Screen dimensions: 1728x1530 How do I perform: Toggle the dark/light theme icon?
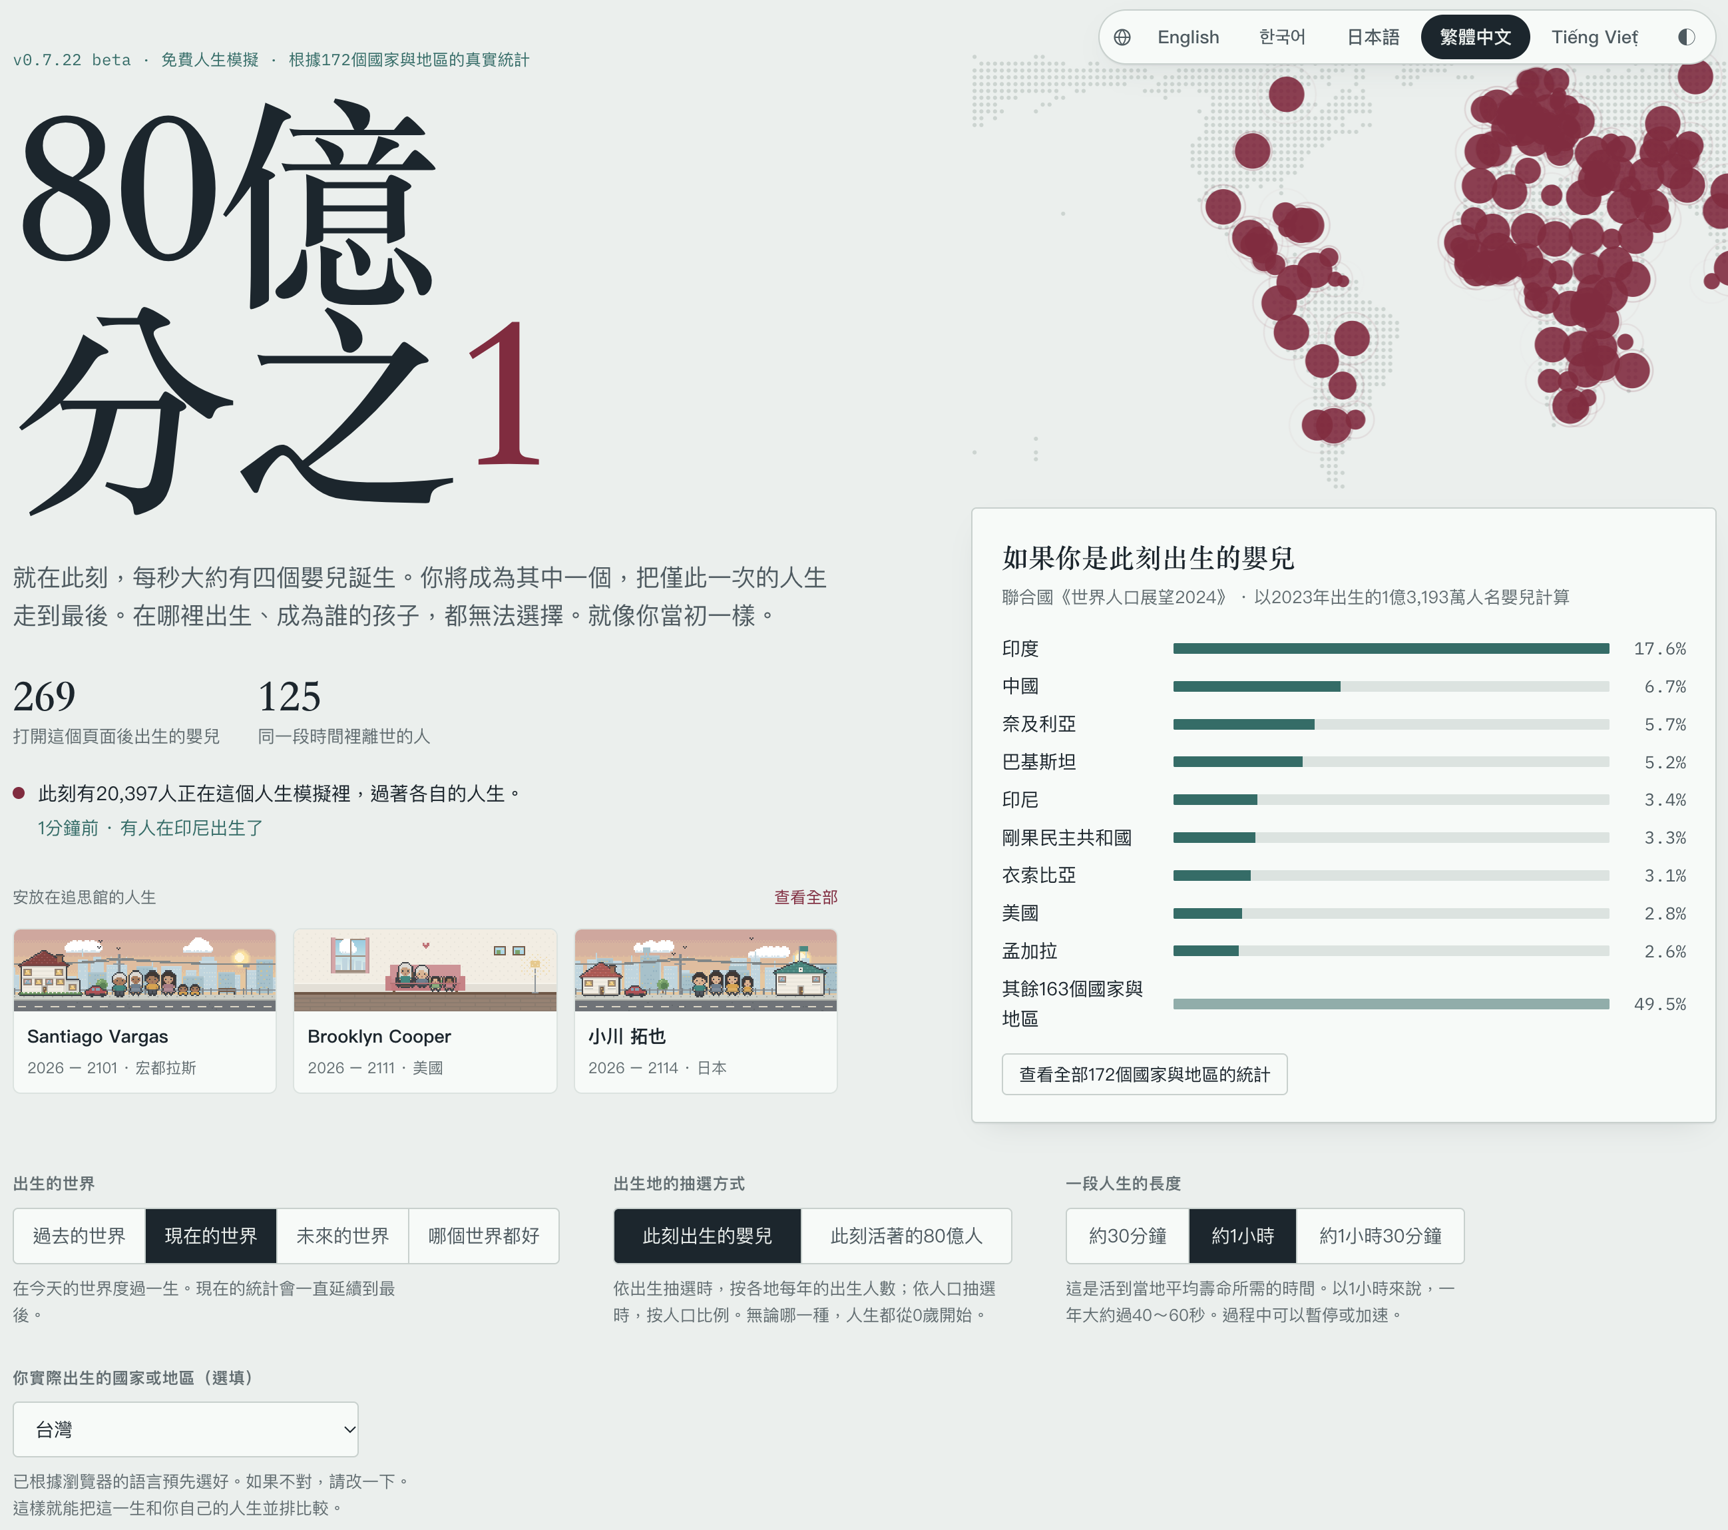coord(1685,37)
